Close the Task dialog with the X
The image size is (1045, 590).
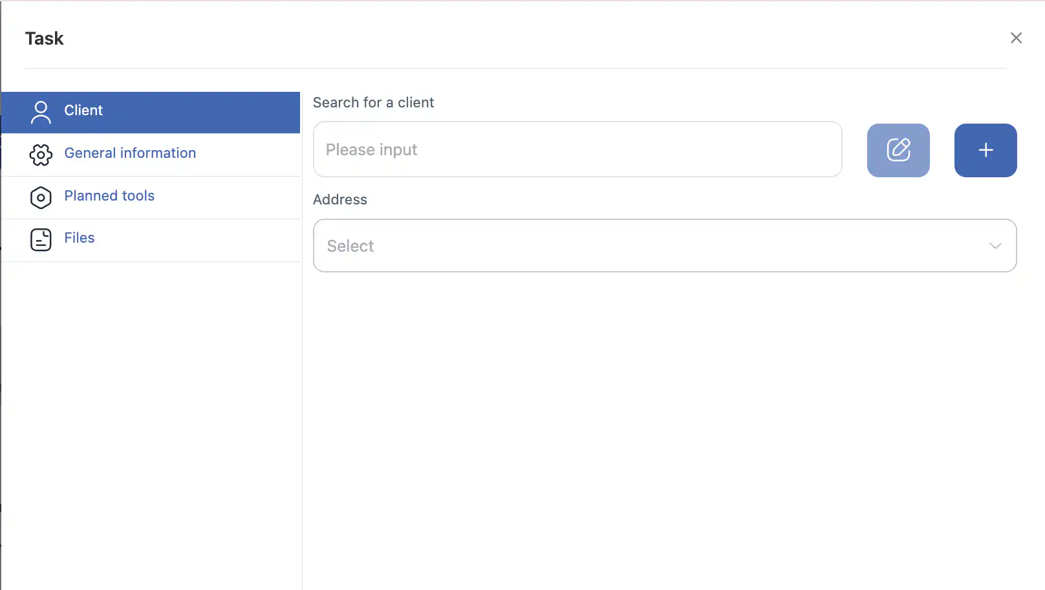coord(1016,38)
